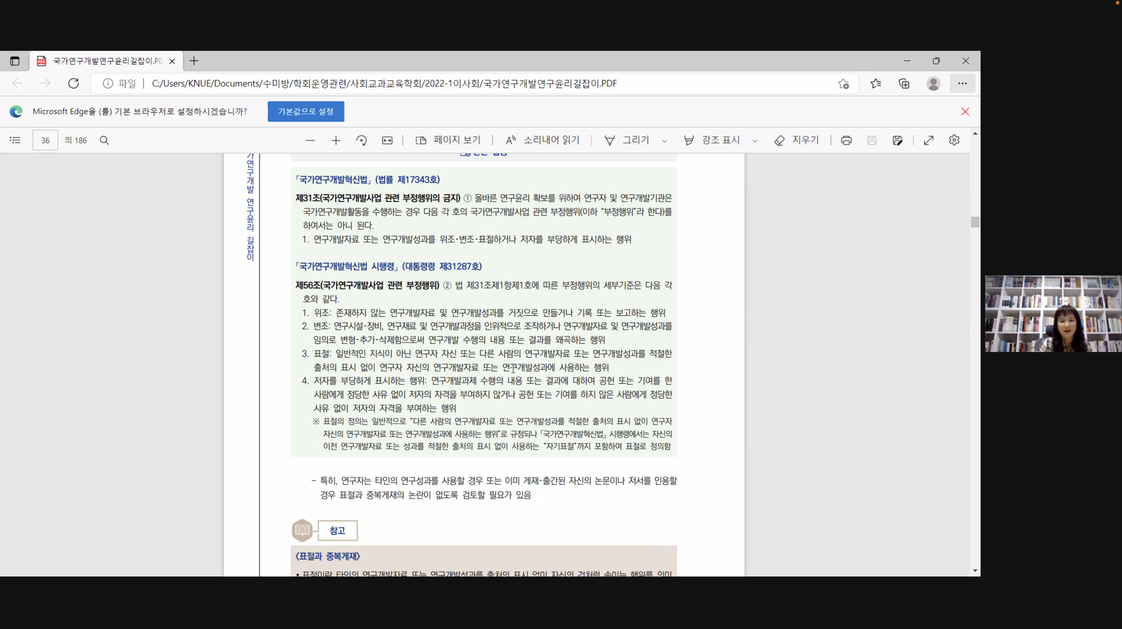The image size is (1122, 629).
Task: Click the scrollbar up arrow
Action: pyautogui.click(x=975, y=134)
